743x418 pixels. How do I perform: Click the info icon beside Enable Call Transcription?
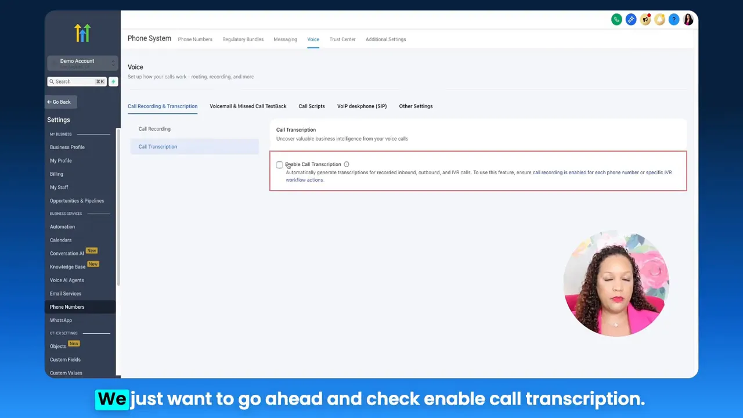(347, 164)
